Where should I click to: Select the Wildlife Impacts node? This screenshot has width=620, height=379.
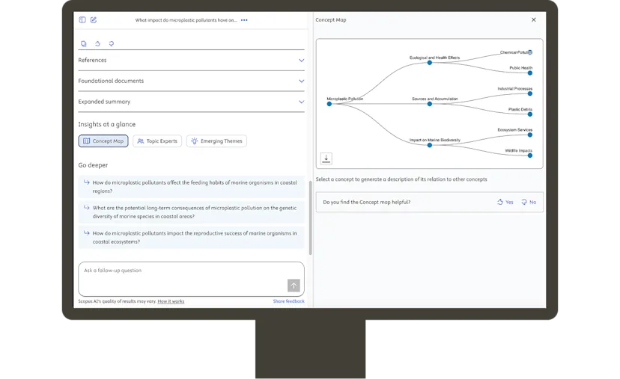coord(530,155)
